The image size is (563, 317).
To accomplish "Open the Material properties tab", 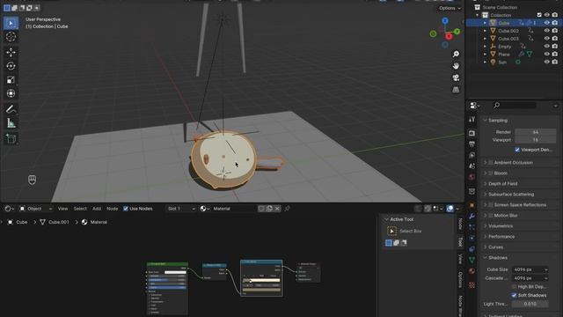I will 472,271.
